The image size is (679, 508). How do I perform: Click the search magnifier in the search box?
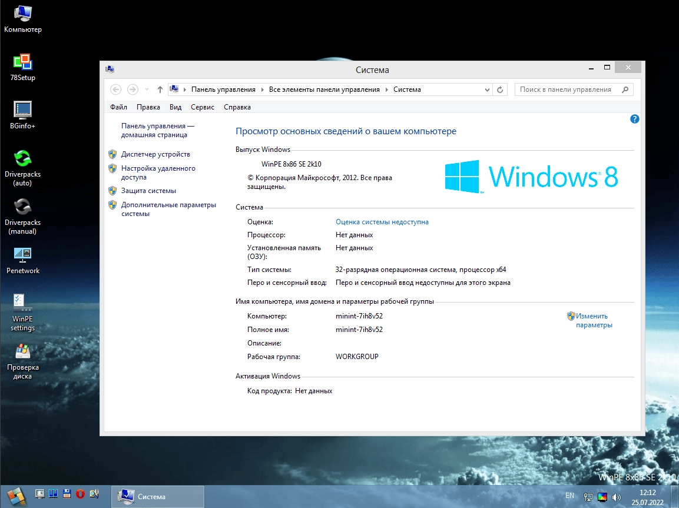point(625,89)
